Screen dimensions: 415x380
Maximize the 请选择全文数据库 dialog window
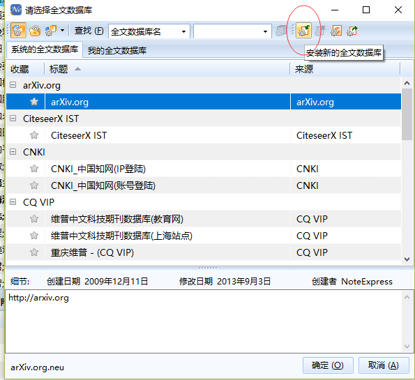click(366, 10)
